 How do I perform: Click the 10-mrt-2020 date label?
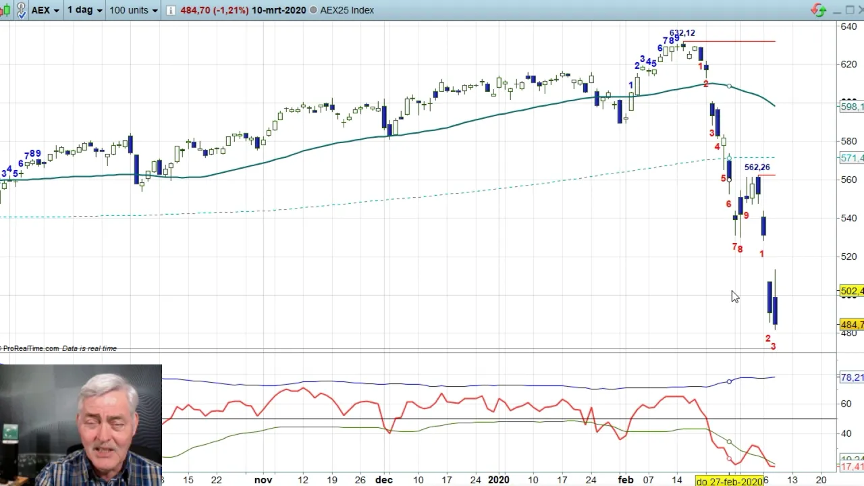click(279, 10)
